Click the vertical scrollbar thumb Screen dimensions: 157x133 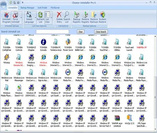point(155,97)
